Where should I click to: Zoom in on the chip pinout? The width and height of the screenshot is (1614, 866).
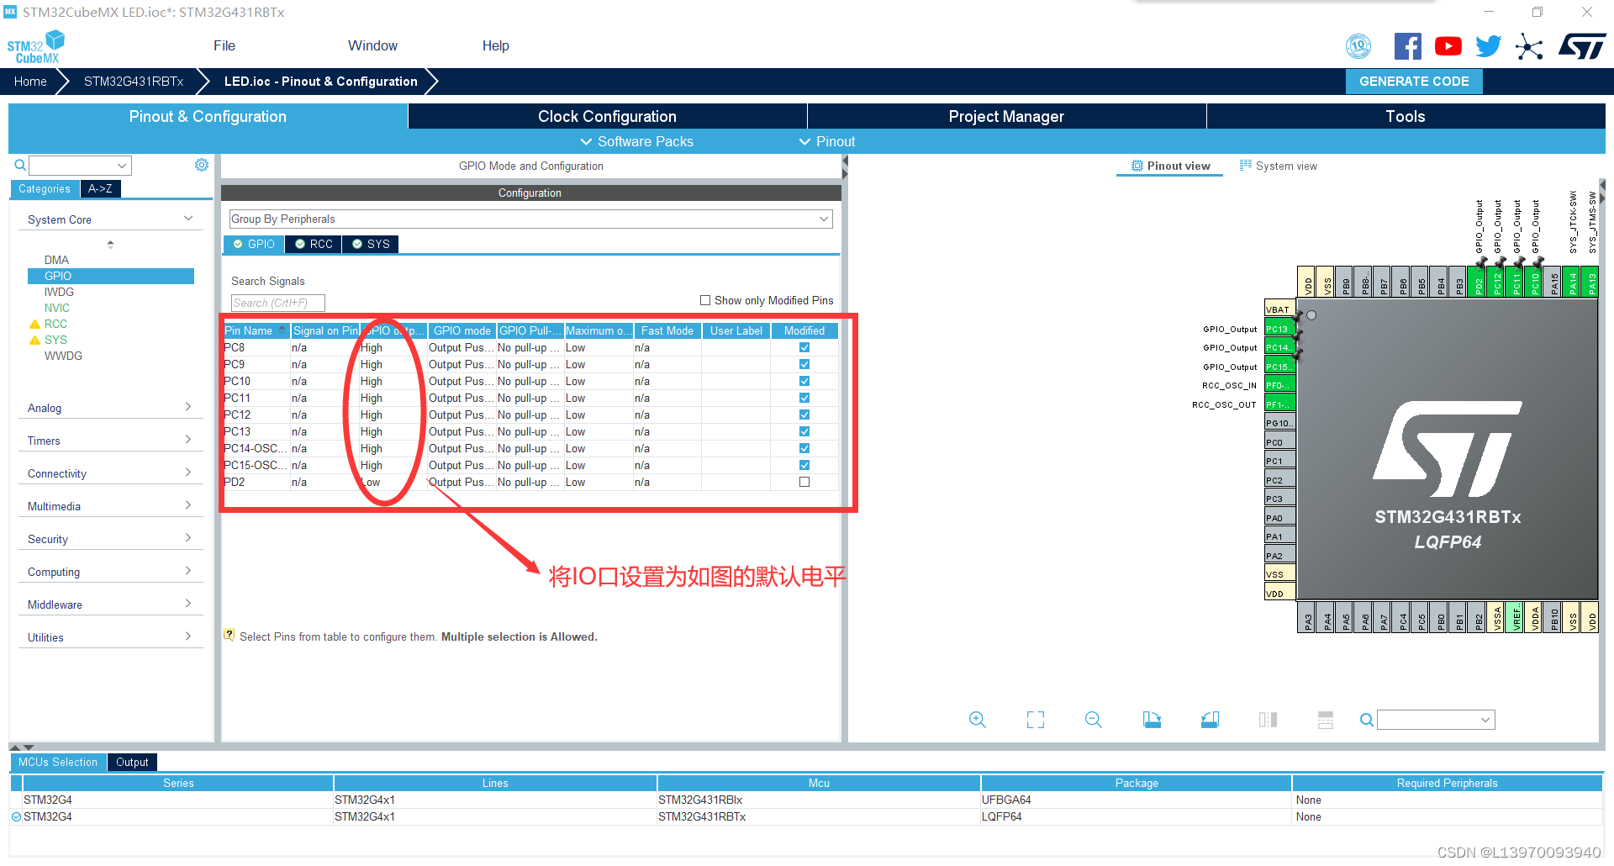point(977,720)
